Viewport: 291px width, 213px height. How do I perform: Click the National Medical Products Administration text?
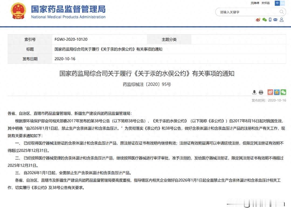tap(68, 17)
